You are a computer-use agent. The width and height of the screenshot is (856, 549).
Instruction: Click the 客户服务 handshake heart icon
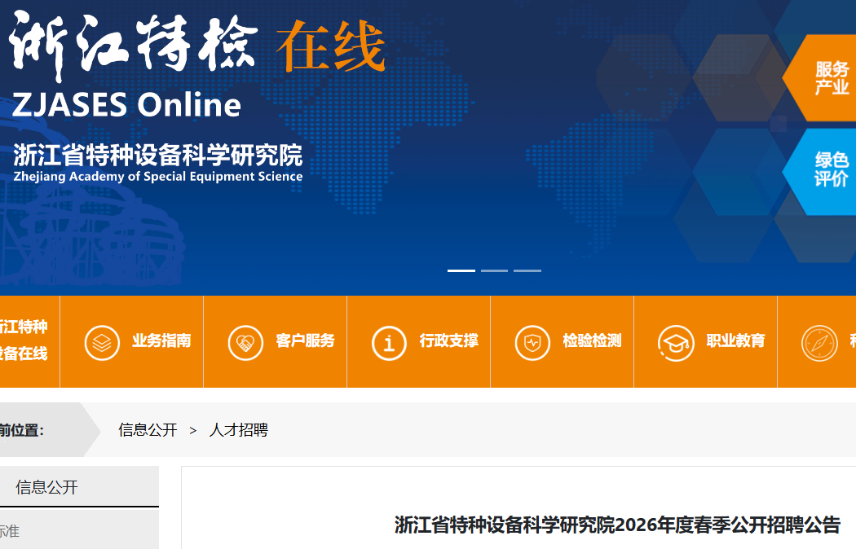pos(245,342)
